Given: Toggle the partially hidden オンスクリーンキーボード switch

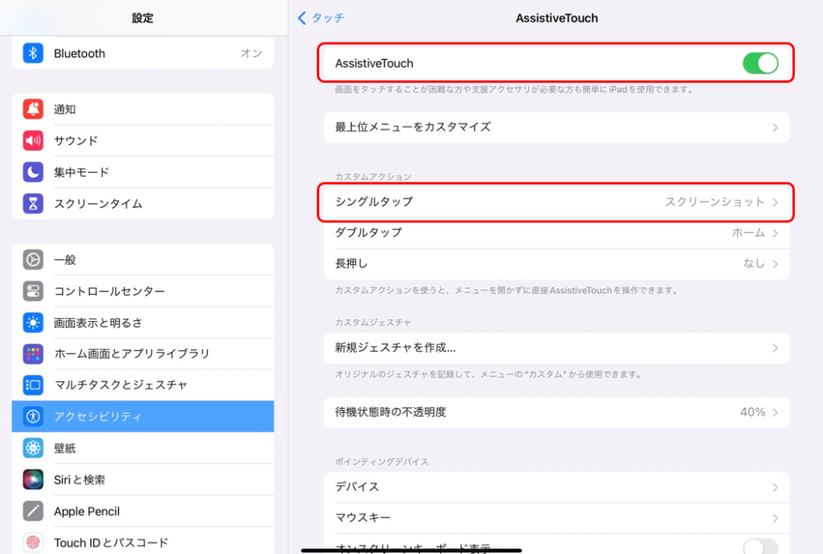Looking at the screenshot, I should click(x=760, y=547).
